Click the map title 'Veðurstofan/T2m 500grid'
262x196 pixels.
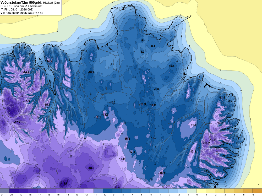pos(21,2)
